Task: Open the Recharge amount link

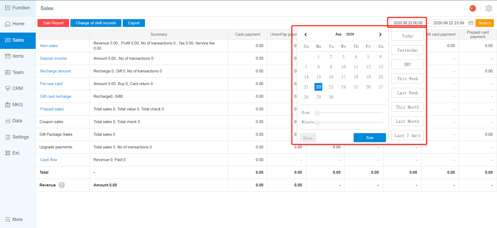Action: [x=56, y=71]
